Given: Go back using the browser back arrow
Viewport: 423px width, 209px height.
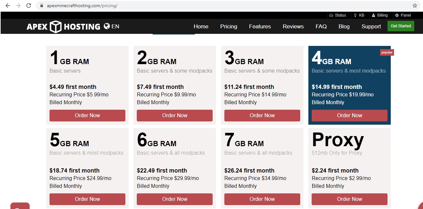Looking at the screenshot, I should [8, 6].
